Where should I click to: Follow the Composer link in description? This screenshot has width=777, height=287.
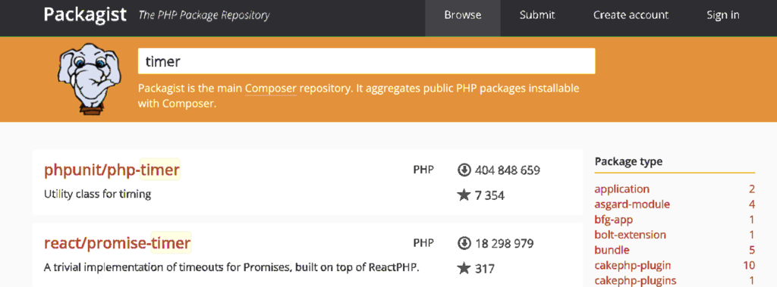(x=271, y=89)
